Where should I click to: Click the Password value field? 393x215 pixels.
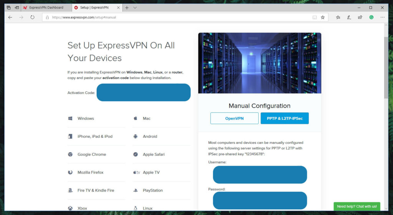pyautogui.click(x=260, y=200)
